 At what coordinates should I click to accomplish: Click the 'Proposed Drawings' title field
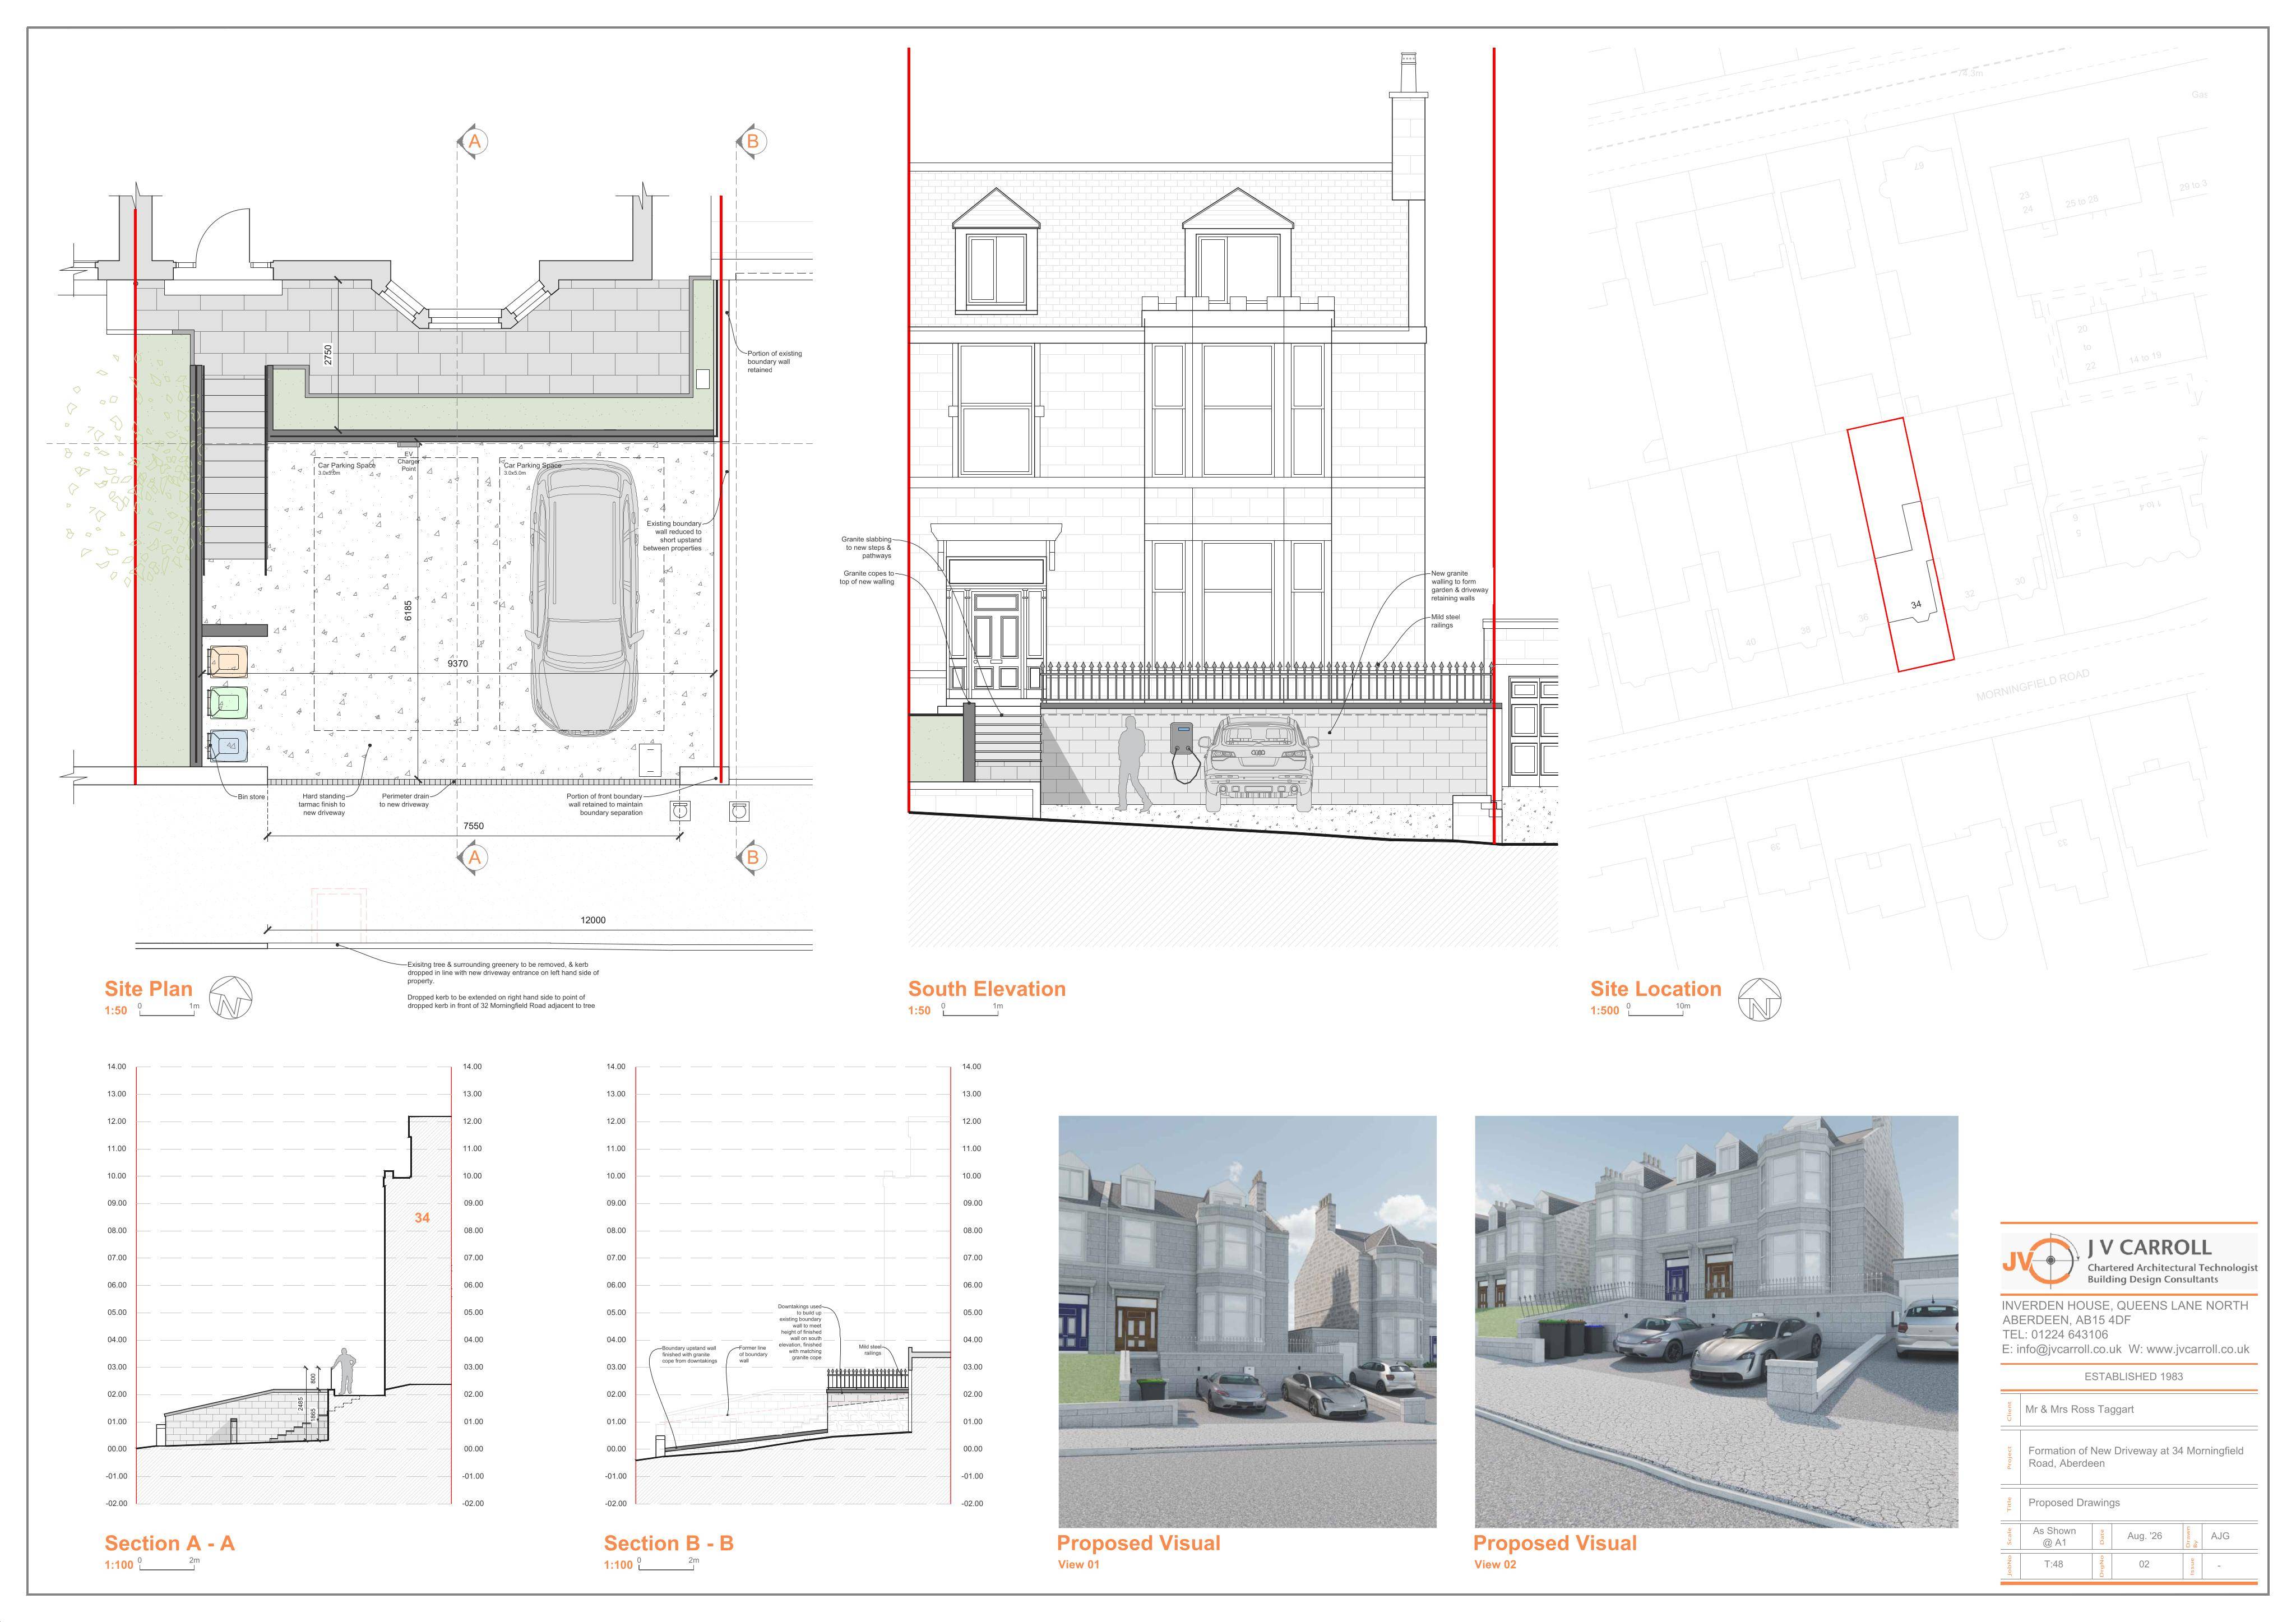2074,1502
